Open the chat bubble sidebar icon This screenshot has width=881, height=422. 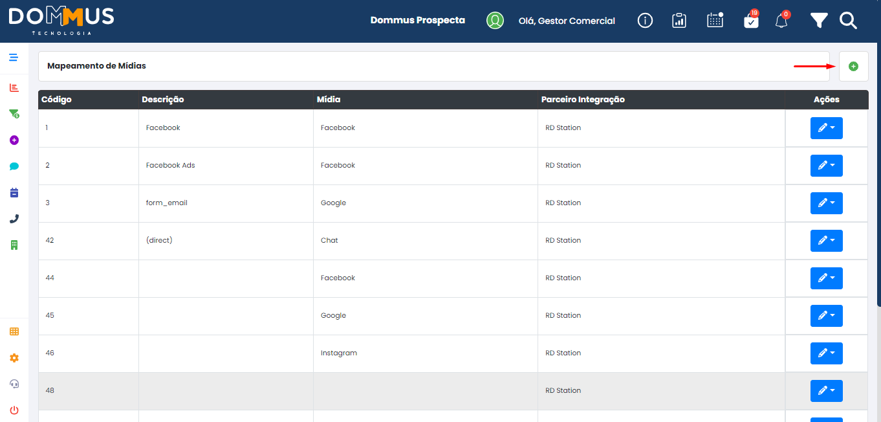14,166
